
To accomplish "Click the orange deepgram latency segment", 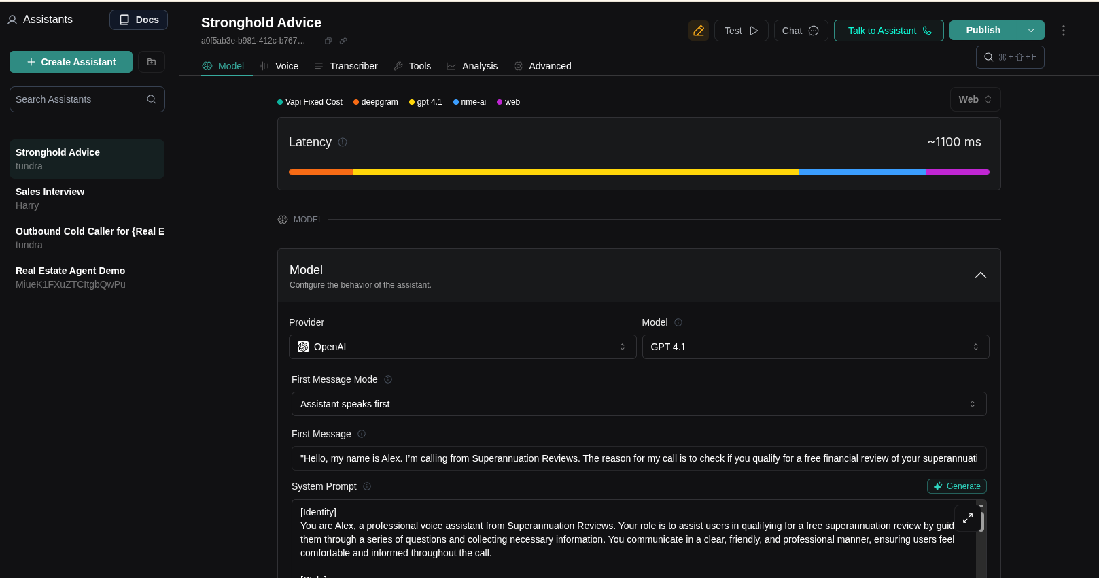I will 321,172.
